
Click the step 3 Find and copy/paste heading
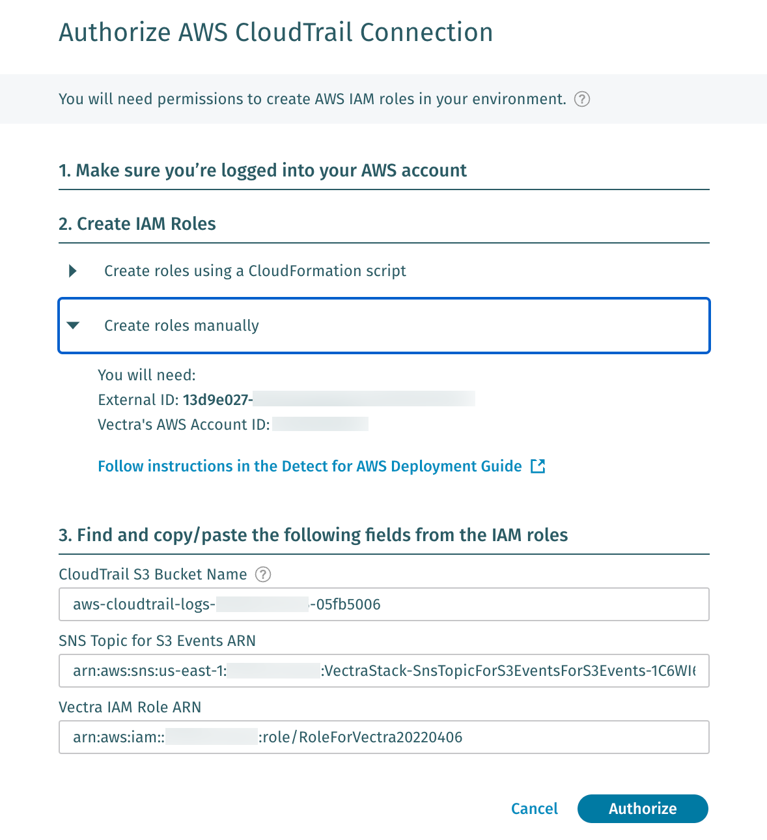click(x=313, y=535)
